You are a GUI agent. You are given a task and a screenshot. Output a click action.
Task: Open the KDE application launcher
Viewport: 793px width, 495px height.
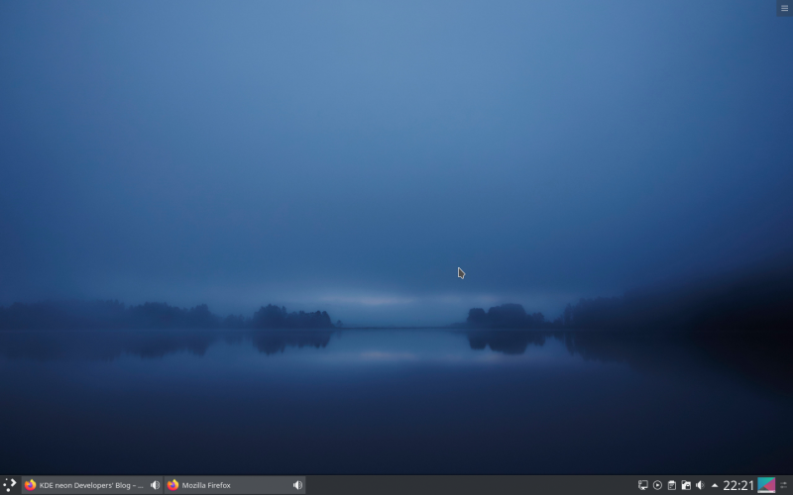pyautogui.click(x=10, y=485)
